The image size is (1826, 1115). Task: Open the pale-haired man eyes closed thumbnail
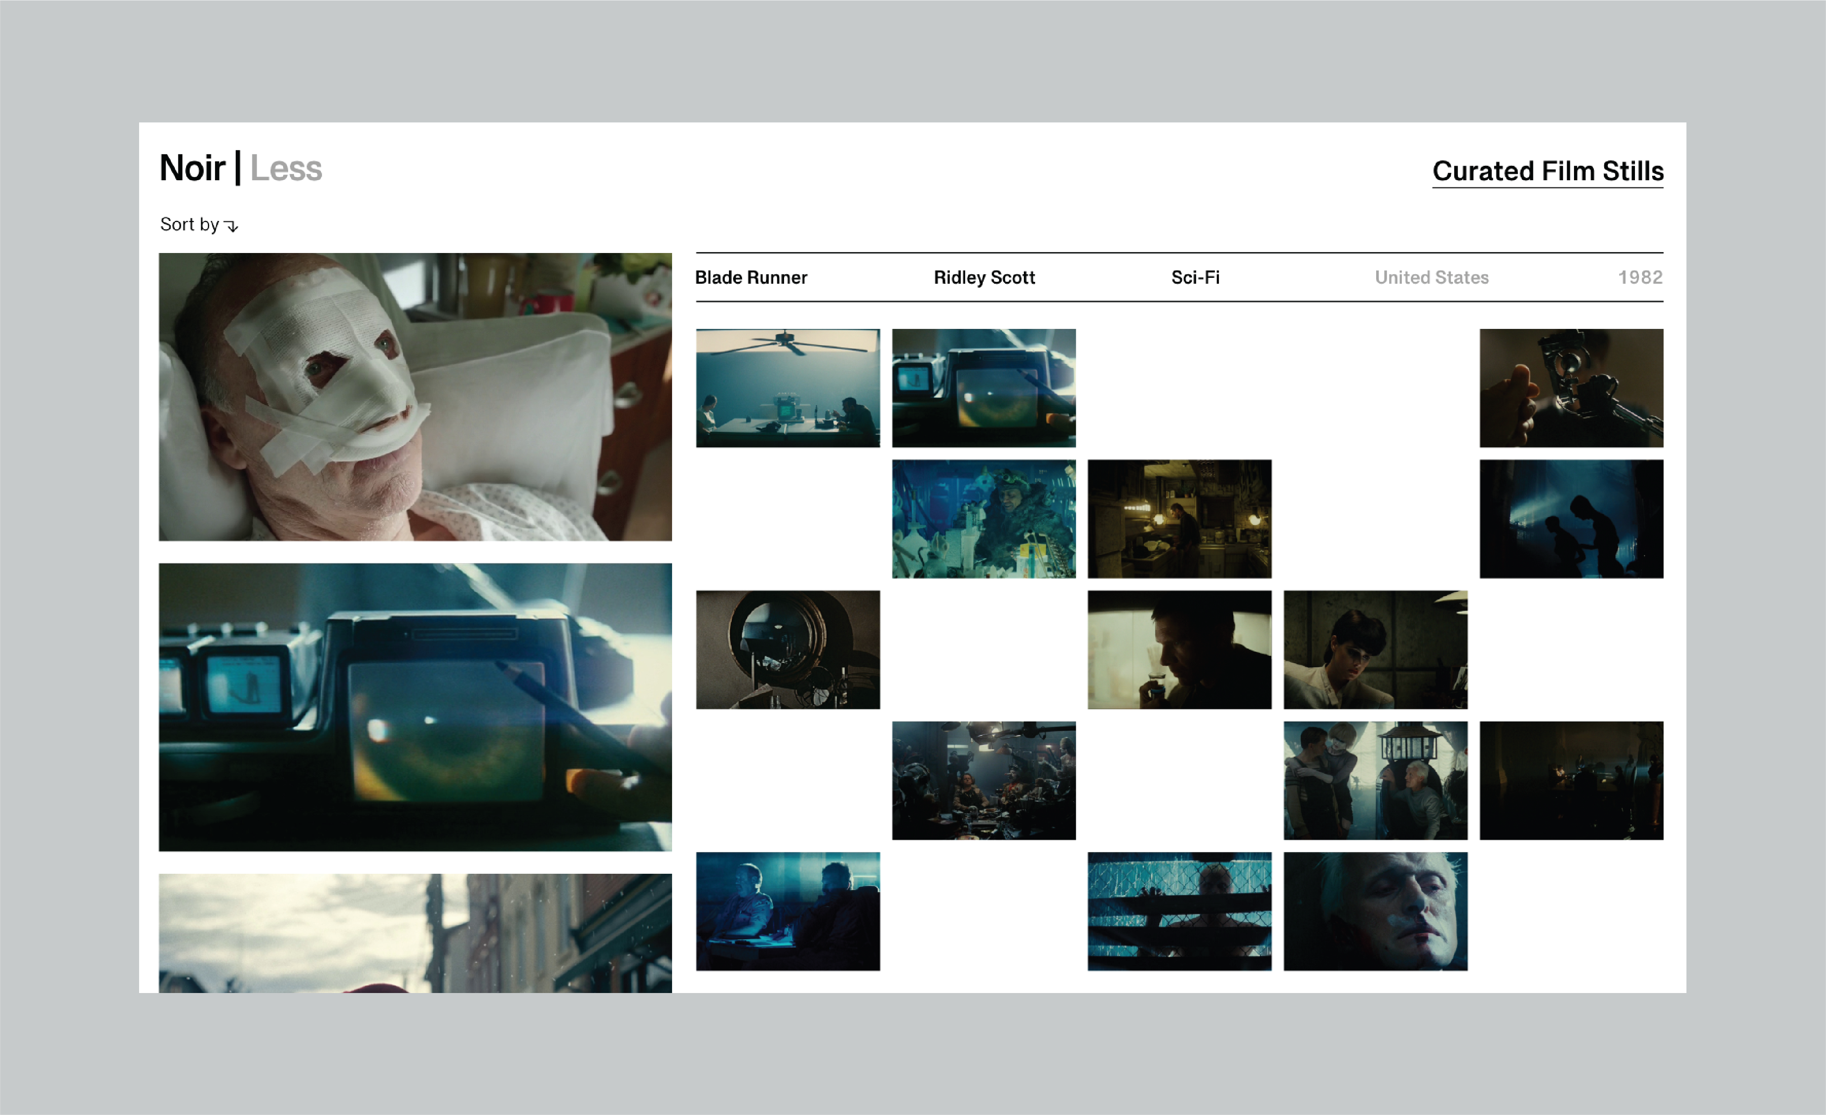(x=1375, y=911)
